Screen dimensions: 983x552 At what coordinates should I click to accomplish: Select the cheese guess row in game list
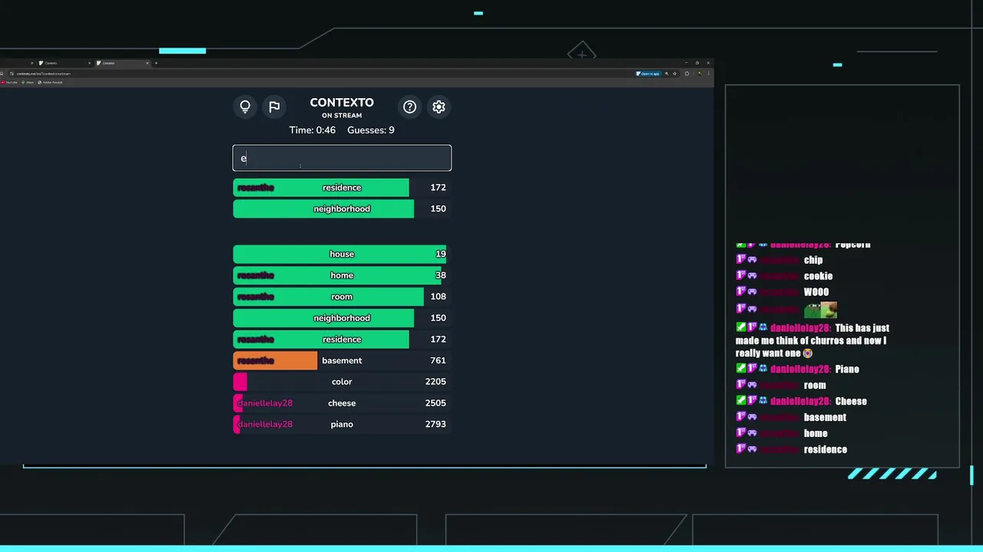click(342, 402)
